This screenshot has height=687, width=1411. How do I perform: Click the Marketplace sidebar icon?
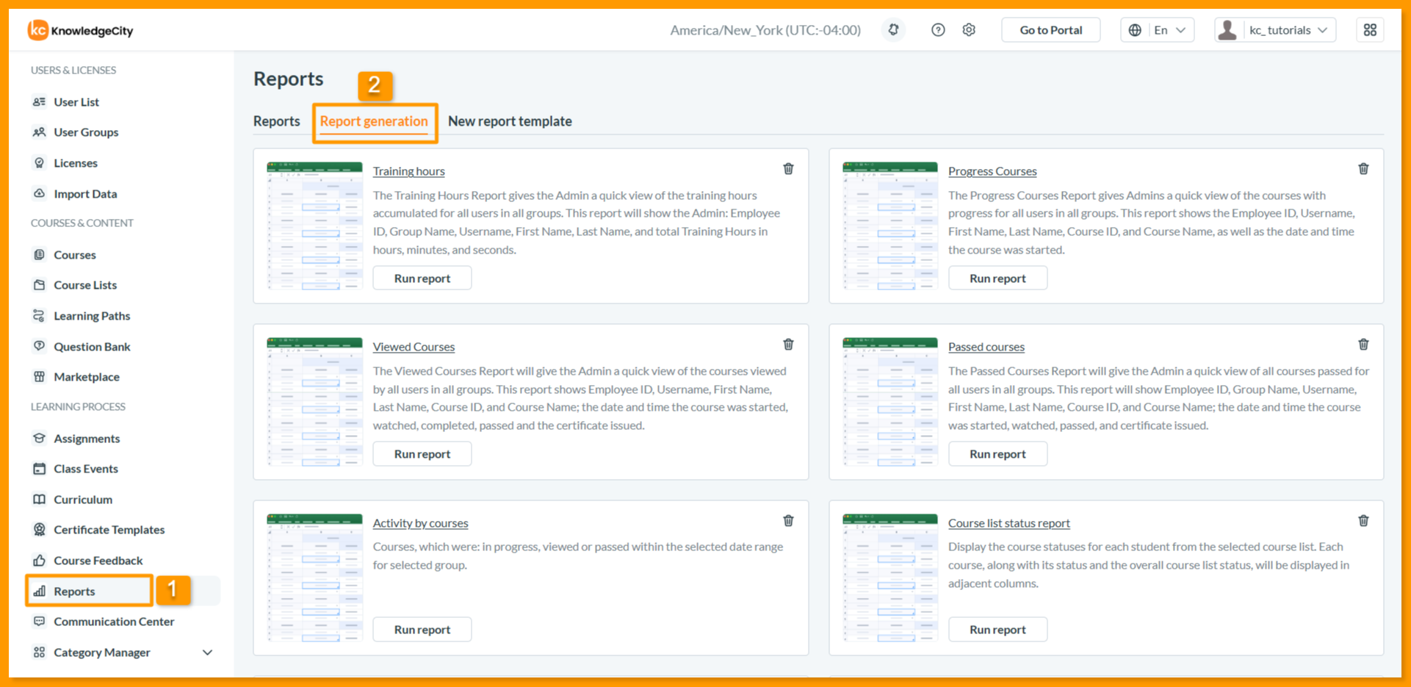click(x=39, y=377)
